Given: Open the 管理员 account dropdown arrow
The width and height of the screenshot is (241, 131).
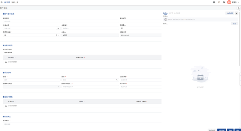Looking at the screenshot, I should [x=239, y=2].
